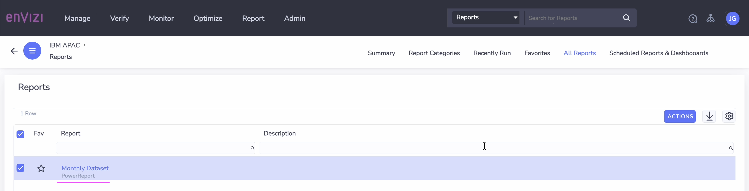Click the ACTIONS button

coord(680,116)
